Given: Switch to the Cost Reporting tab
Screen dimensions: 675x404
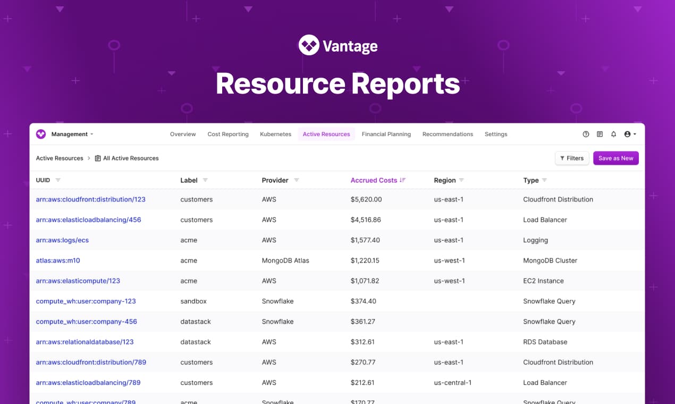Looking at the screenshot, I should pos(227,134).
